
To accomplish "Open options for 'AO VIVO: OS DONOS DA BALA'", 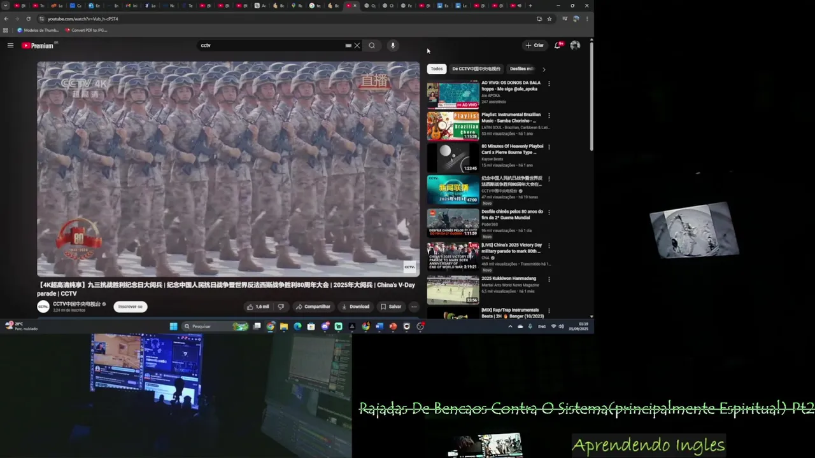I will [549, 83].
